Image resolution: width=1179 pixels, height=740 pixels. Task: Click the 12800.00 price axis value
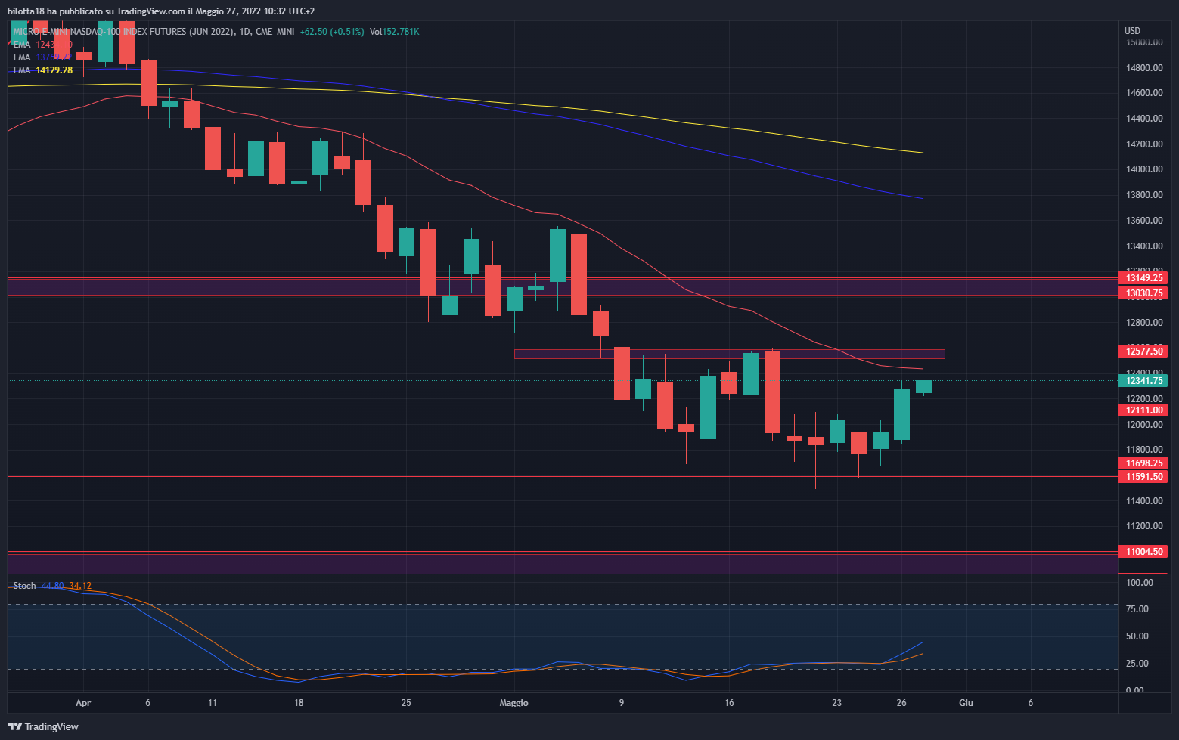(x=1144, y=323)
